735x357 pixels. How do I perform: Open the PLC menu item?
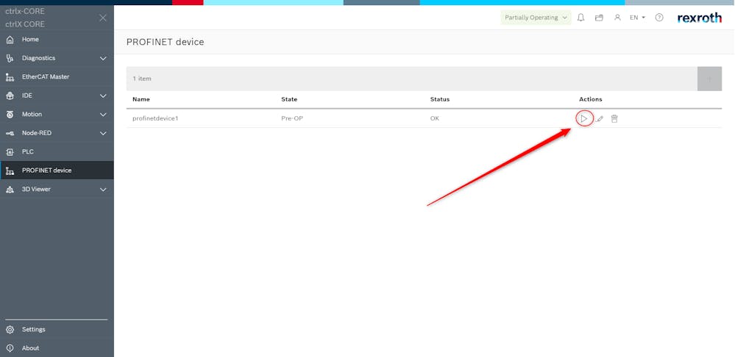pos(57,151)
